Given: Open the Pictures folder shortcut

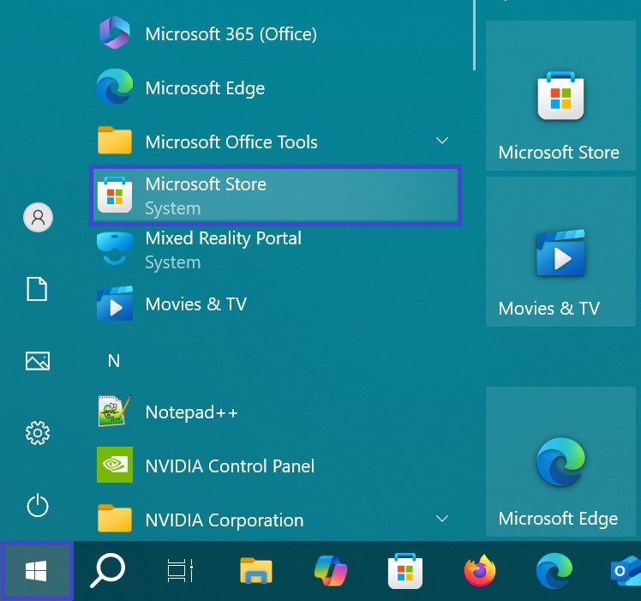Looking at the screenshot, I should (38, 361).
